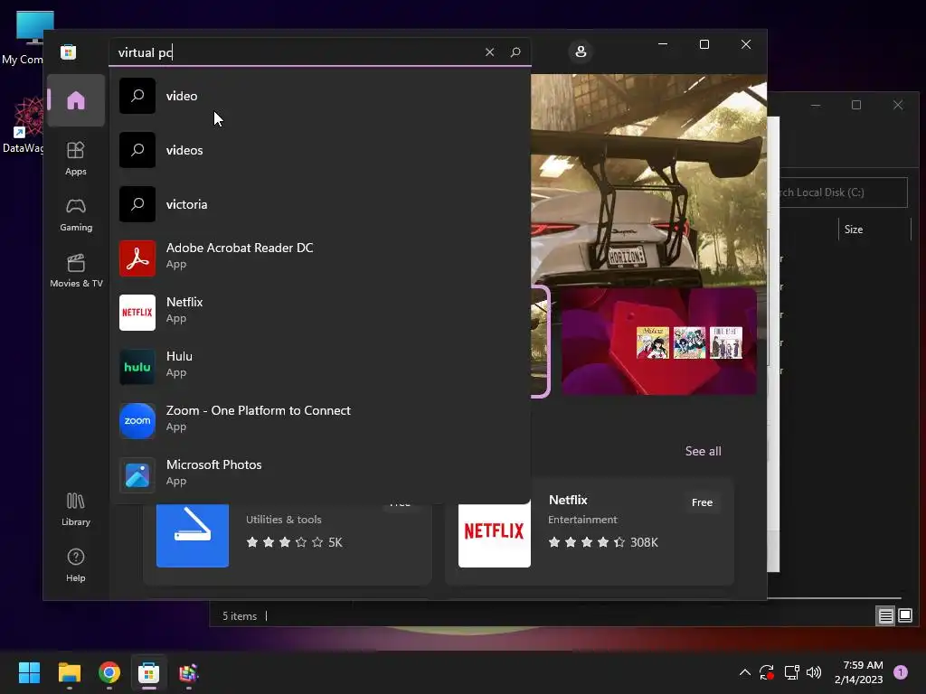Open File Explorer from taskbar
The image size is (926, 694).
pos(69,672)
